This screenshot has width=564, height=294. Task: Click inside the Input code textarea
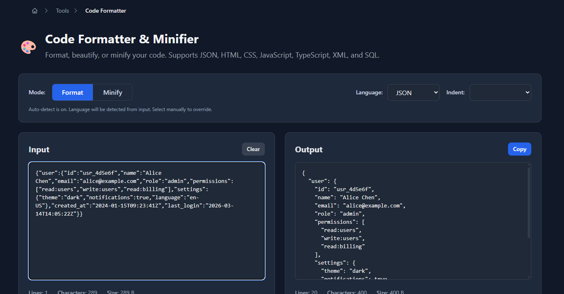point(147,221)
